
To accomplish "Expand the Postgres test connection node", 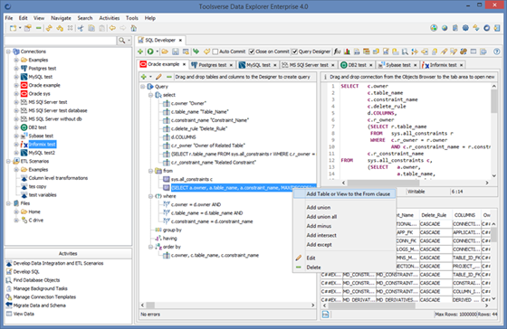I will [16, 69].
